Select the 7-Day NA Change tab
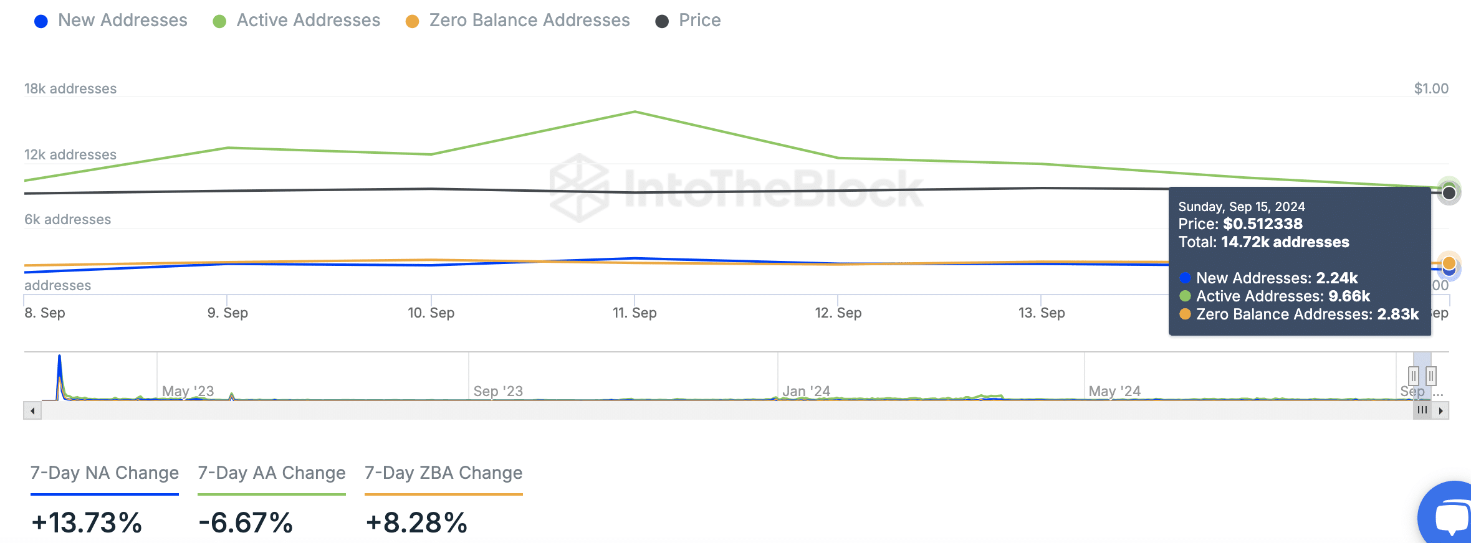This screenshot has height=543, width=1471. [x=105, y=473]
